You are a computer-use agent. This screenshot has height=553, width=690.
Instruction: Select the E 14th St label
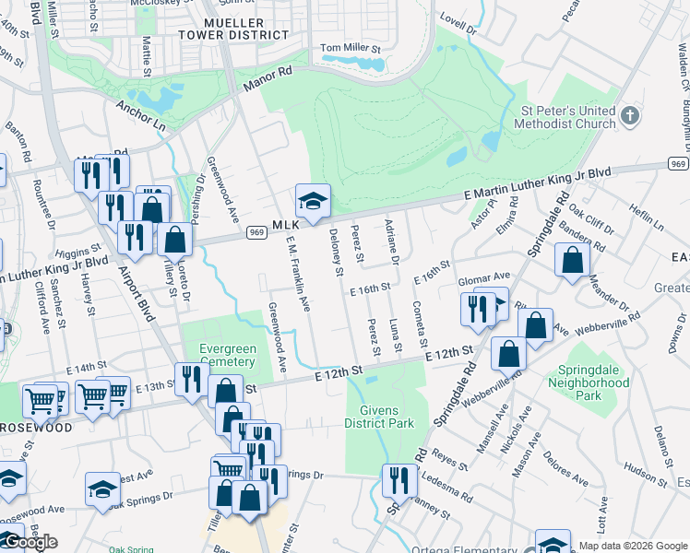click(x=87, y=368)
